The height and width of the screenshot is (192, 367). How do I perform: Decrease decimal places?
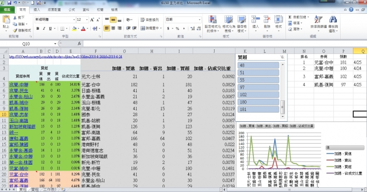[199, 29]
